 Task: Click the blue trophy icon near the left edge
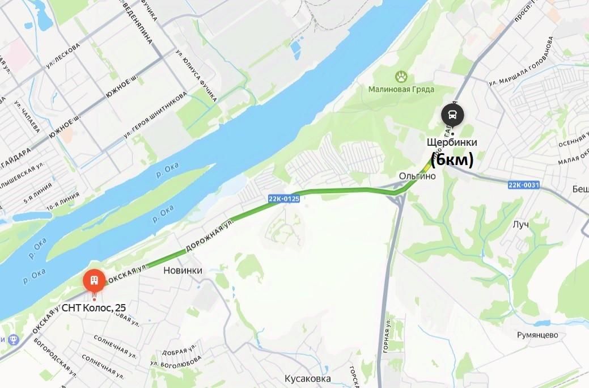point(14,340)
